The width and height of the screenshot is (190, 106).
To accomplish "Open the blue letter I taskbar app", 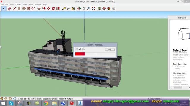I will point(80,103).
